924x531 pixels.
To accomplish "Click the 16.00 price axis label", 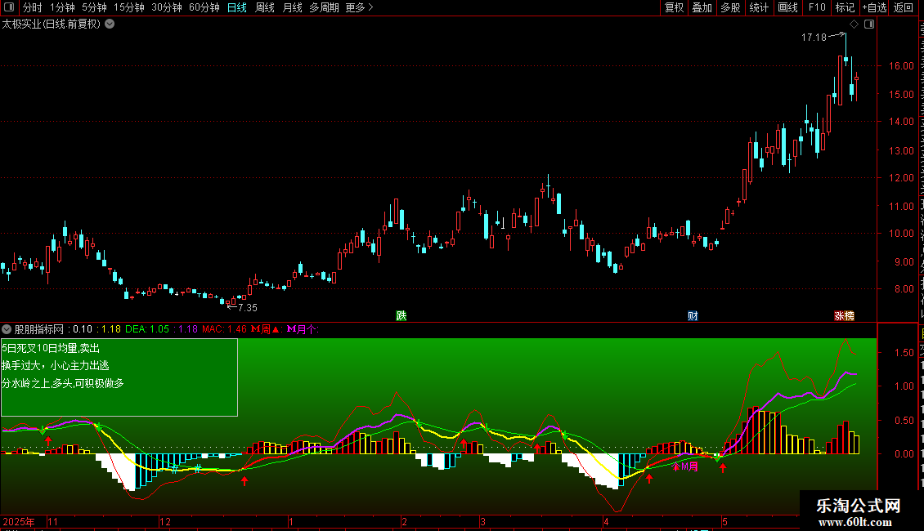I will (x=902, y=66).
